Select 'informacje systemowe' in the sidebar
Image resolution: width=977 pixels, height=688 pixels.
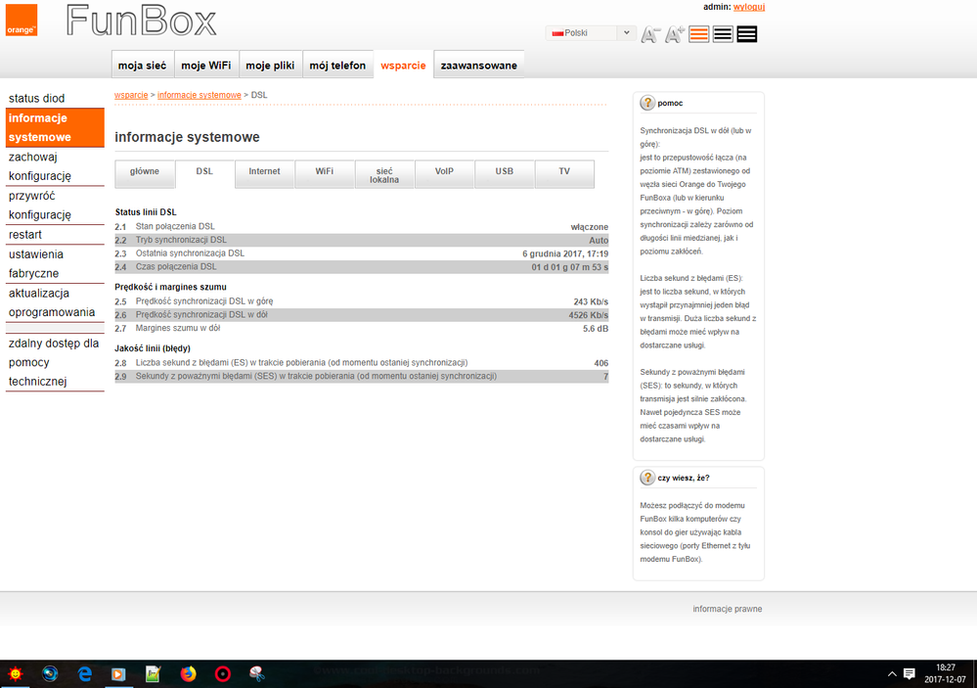pos(55,127)
